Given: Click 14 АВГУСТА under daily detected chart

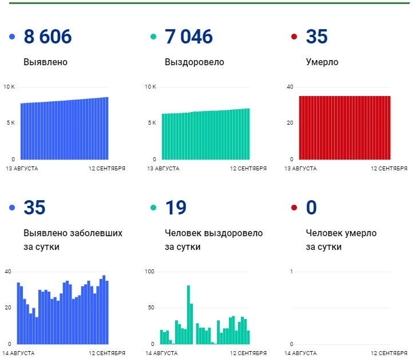Looking at the screenshot, I should (18, 353).
